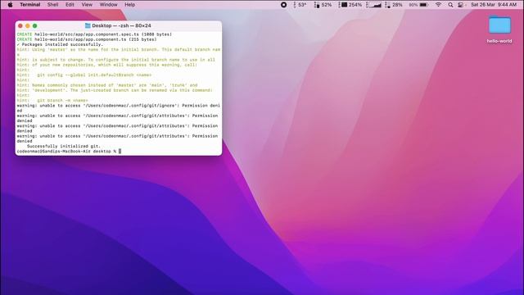This screenshot has height=295, width=524.
Task: Click the hello-world folder label
Action: tap(499, 41)
